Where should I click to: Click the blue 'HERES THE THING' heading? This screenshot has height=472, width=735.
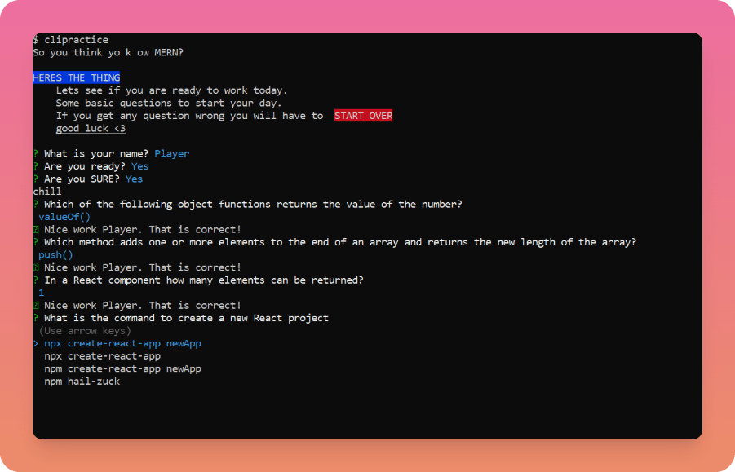[77, 77]
